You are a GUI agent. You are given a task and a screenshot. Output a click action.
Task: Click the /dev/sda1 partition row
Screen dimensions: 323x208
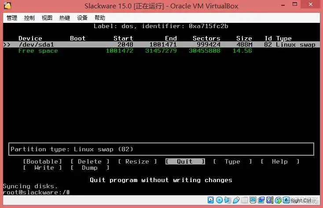[x=161, y=44]
